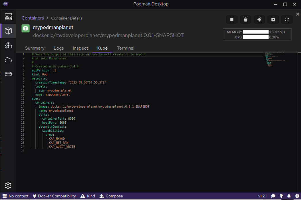Restart the container with refresh icon

click(x=287, y=20)
